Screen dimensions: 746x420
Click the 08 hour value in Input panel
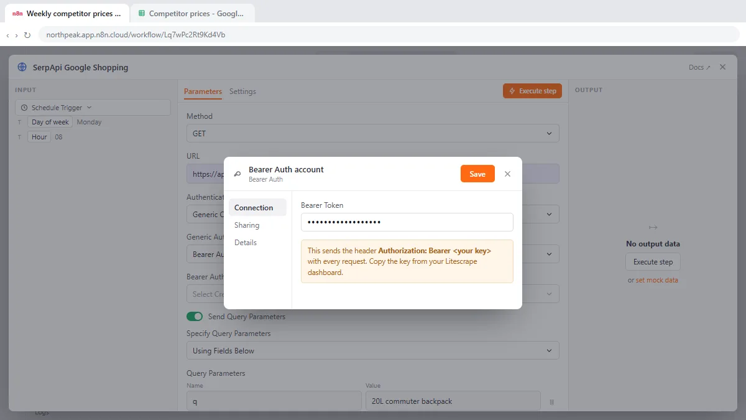pyautogui.click(x=58, y=137)
